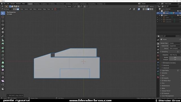181x102 pixels.
Task: Select the Extrude Region tool
Action: click(3, 44)
